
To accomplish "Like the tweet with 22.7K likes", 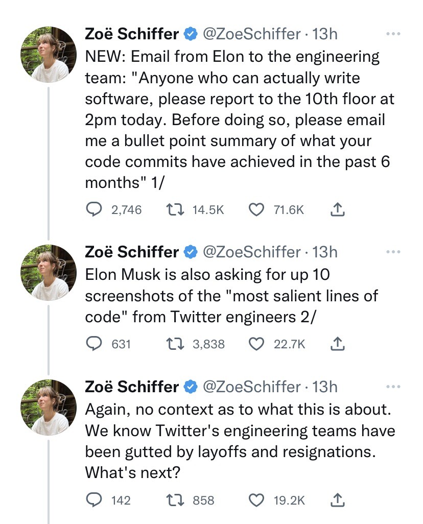I will pos(256,344).
